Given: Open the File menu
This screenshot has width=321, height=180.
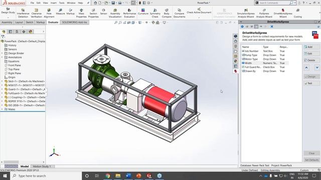Looking at the screenshot, I should [x=32, y=3].
